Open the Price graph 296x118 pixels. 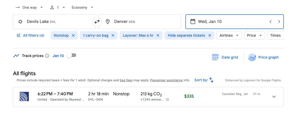click(x=263, y=57)
